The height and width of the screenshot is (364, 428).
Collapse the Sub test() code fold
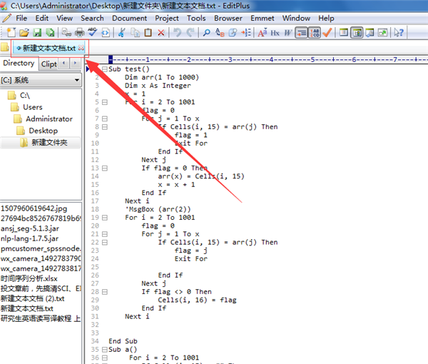(x=104, y=69)
